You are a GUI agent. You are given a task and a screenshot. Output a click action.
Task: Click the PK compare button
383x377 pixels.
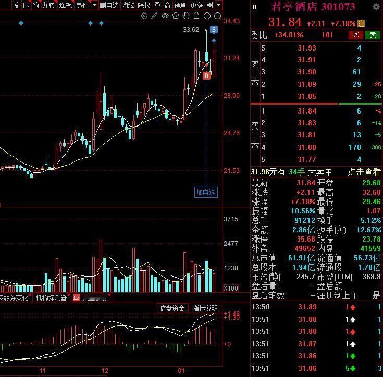26,5
